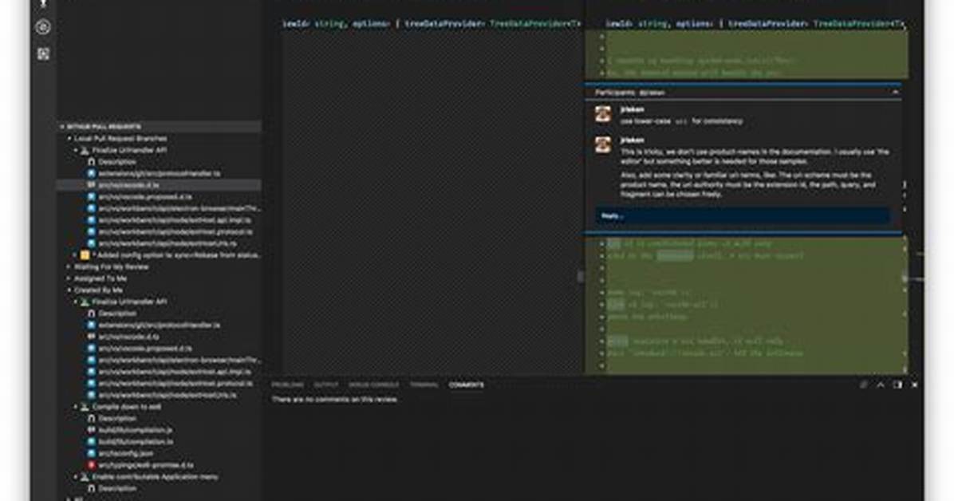Click the diff editor sash handle between panes
The width and height of the screenshot is (954, 501).
(x=581, y=276)
